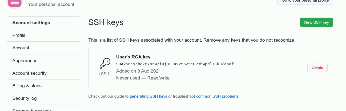Viewport: 346px width, 111px height.
Task: Click the pink profile avatar image
Action: [15, 3]
